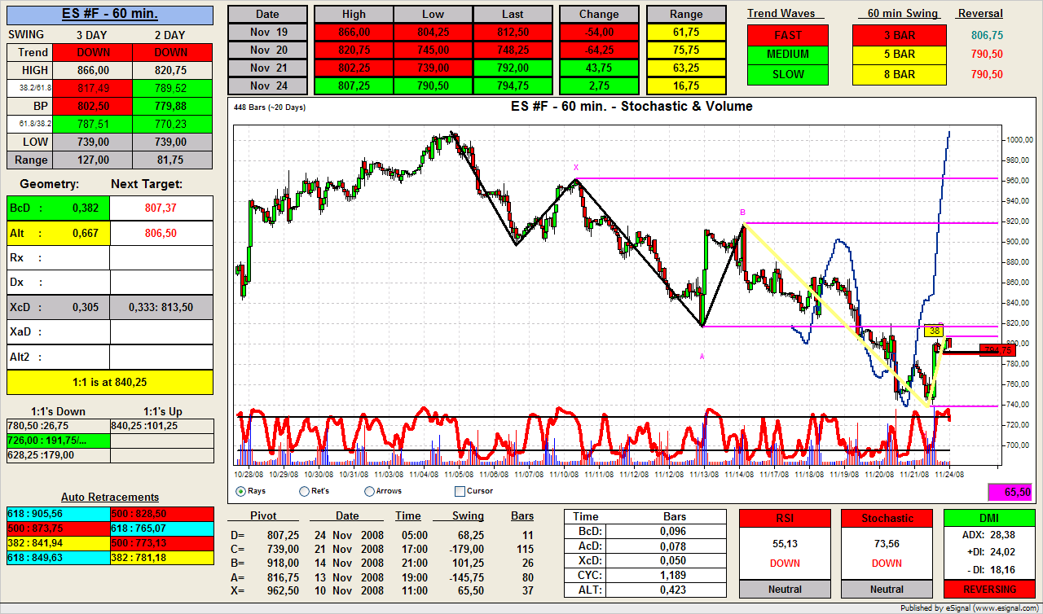Click the High value 866,00 for Nov 19
The width and height of the screenshot is (1043, 614).
pyautogui.click(x=354, y=33)
